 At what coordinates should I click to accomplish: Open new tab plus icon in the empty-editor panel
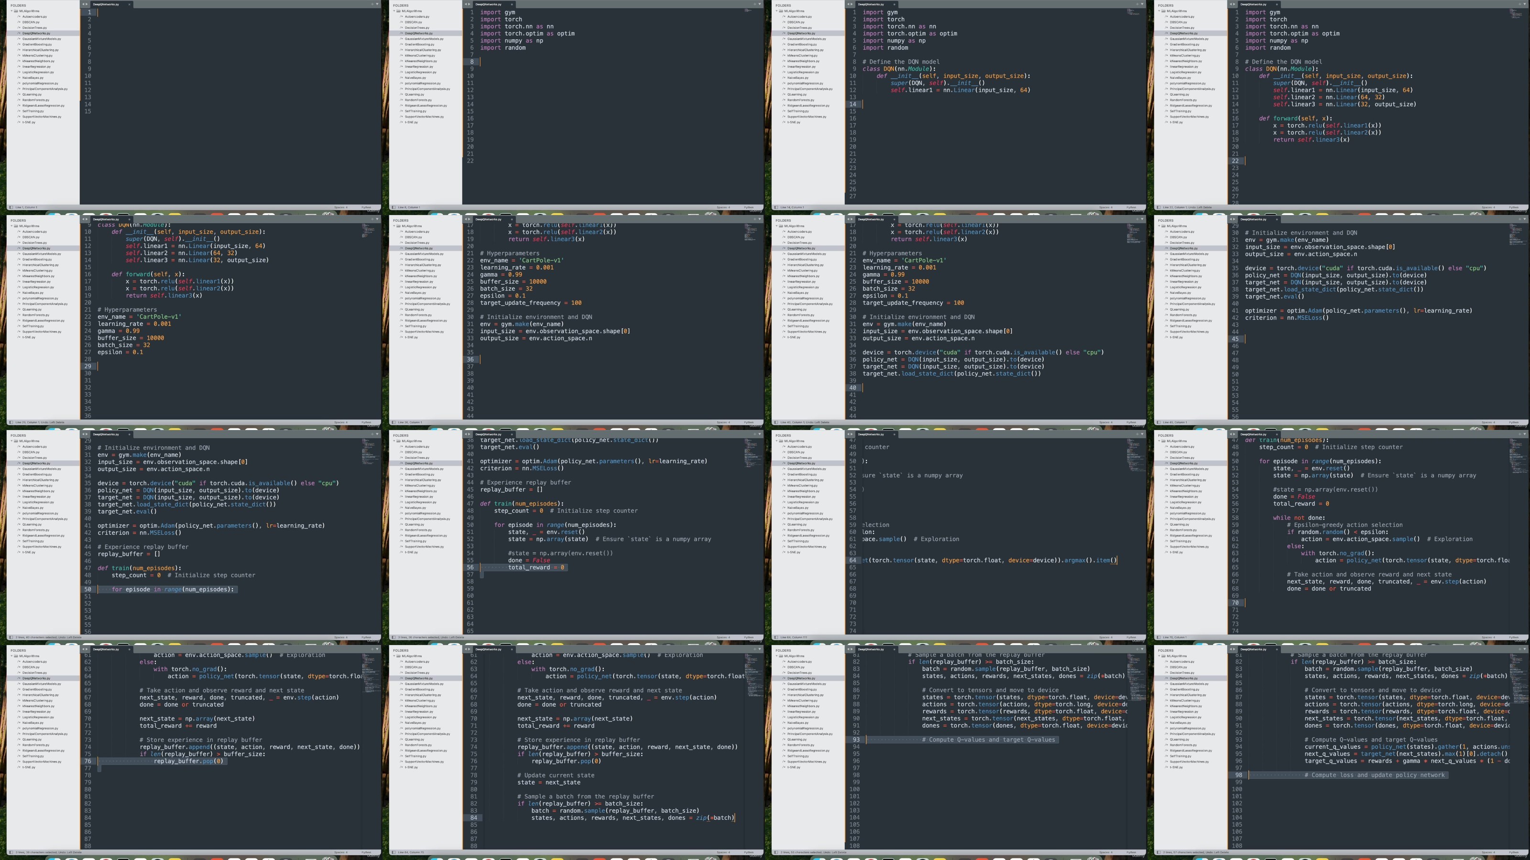click(372, 4)
